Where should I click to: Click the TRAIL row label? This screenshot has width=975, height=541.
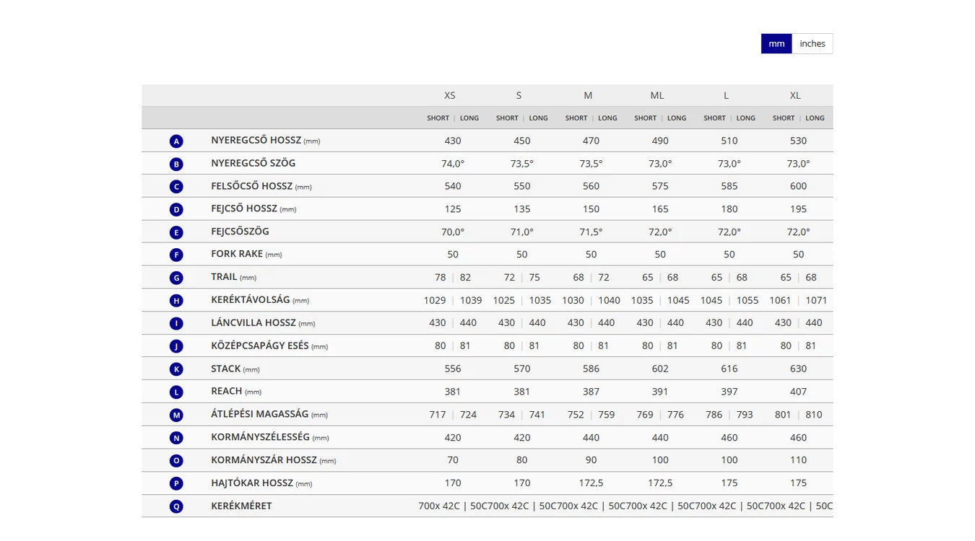(234, 277)
